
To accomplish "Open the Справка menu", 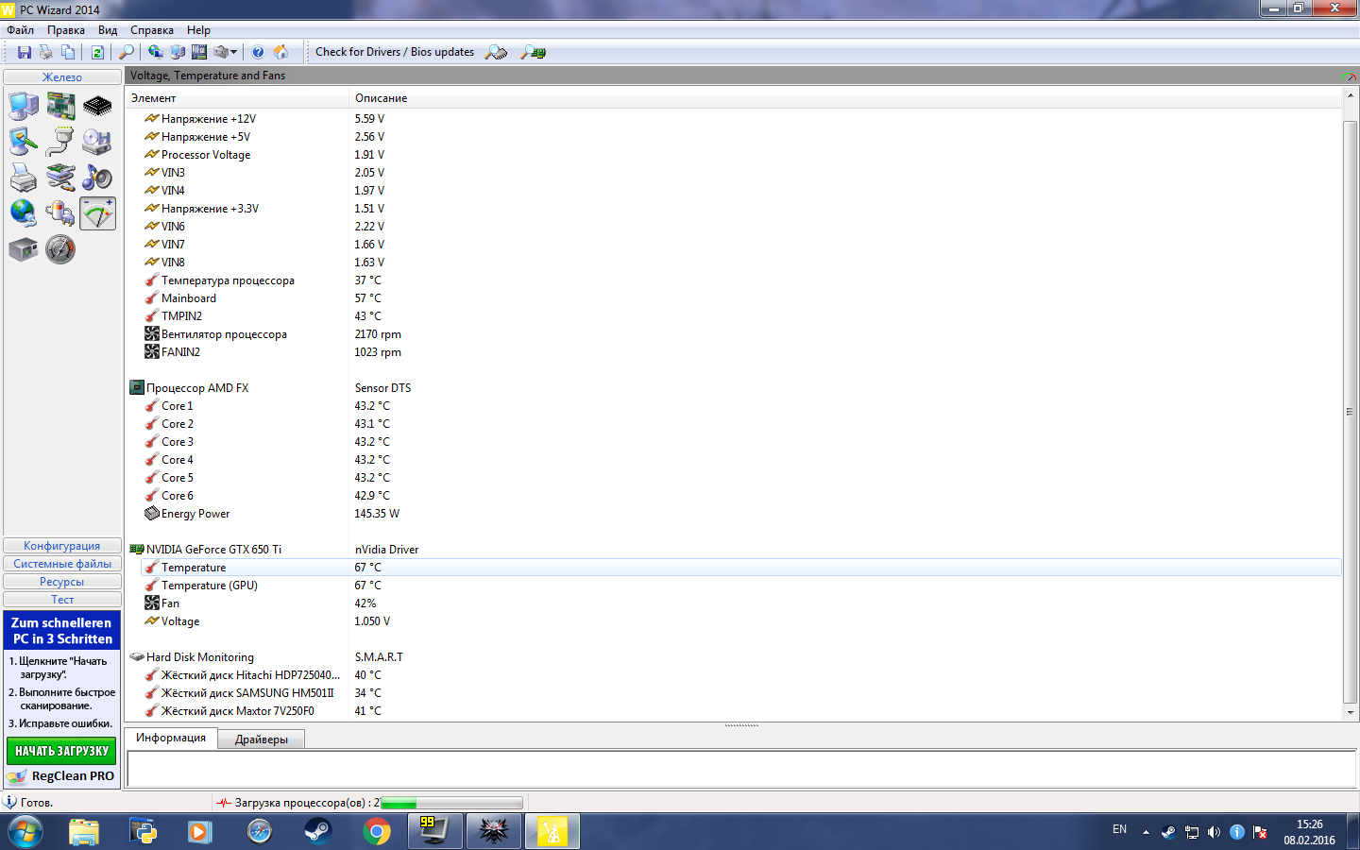I will (x=152, y=30).
